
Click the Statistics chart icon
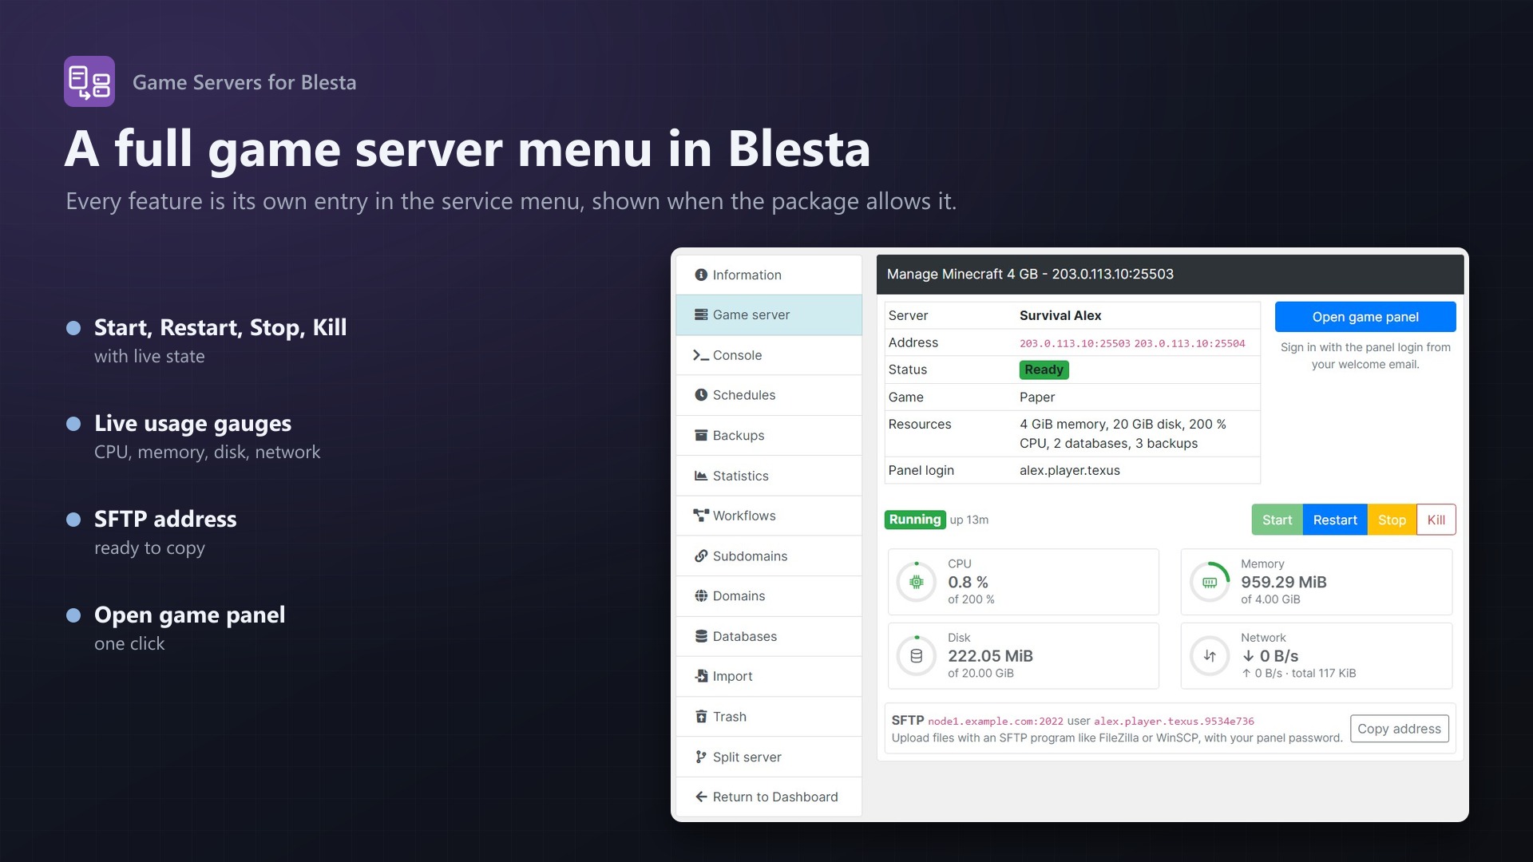(701, 476)
